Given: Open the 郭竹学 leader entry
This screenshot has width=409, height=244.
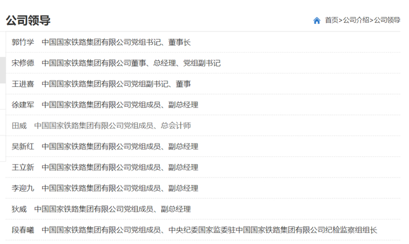Looking at the screenshot, I should coord(101,42).
